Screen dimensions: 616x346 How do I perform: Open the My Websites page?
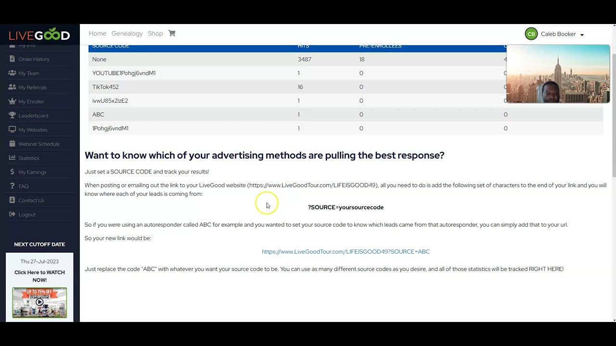point(33,130)
